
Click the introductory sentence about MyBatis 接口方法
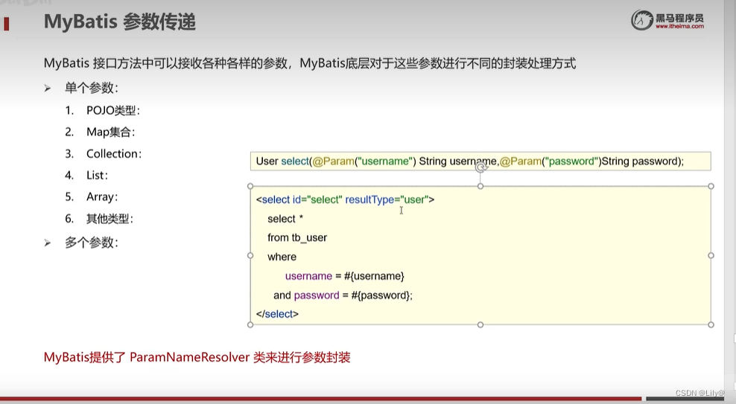point(310,62)
